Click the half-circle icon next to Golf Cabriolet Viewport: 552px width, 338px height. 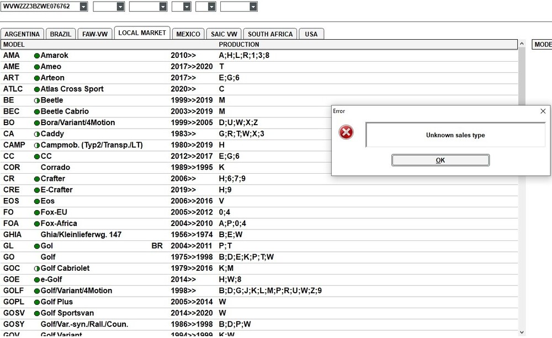(37, 269)
